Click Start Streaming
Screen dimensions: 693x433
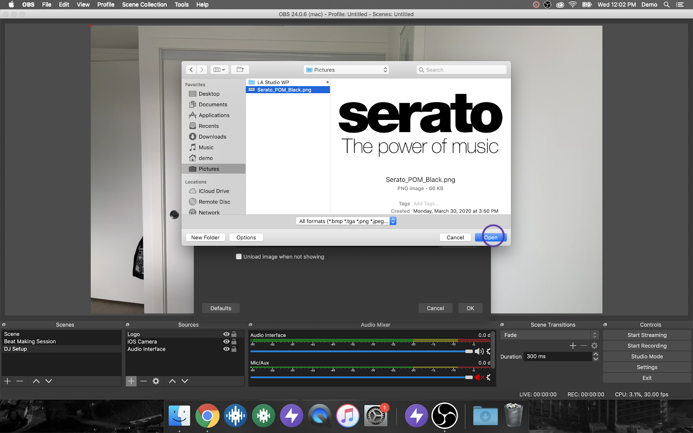click(647, 335)
